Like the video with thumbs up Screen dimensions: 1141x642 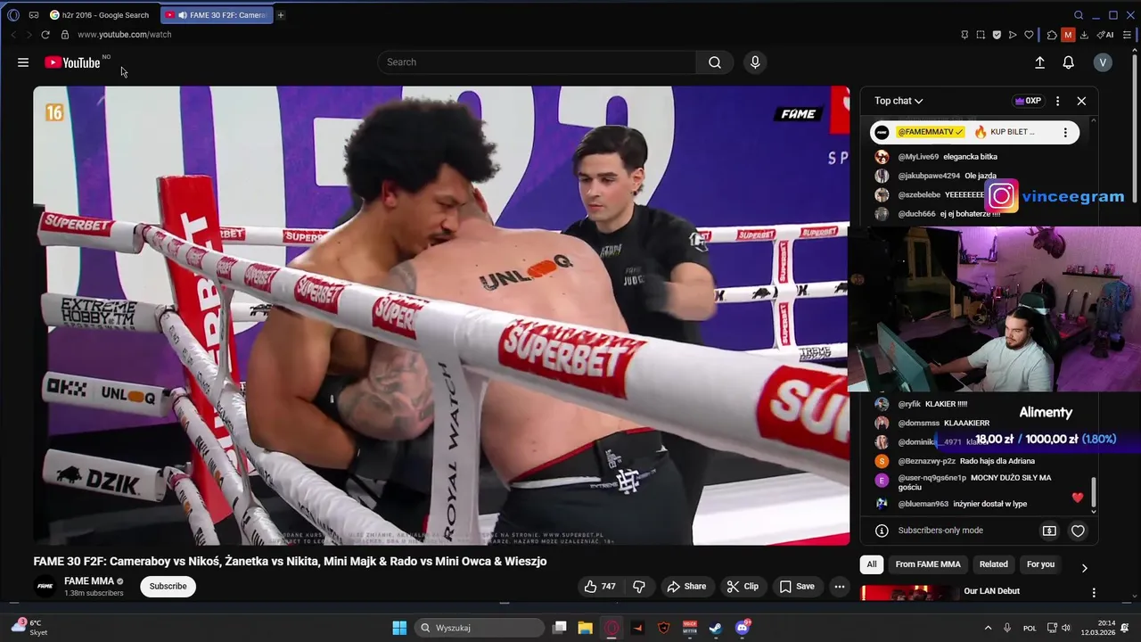pos(599,586)
